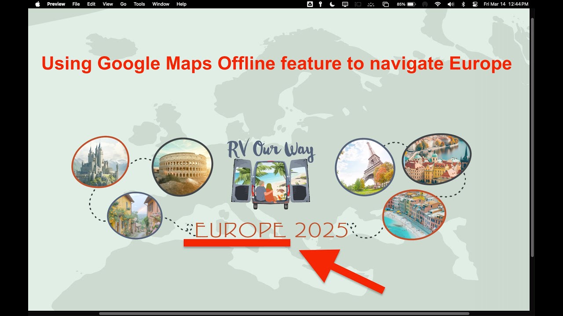Screen dimensions: 563x316
Task: Click the crescent moon Focus icon
Action: 333,4
